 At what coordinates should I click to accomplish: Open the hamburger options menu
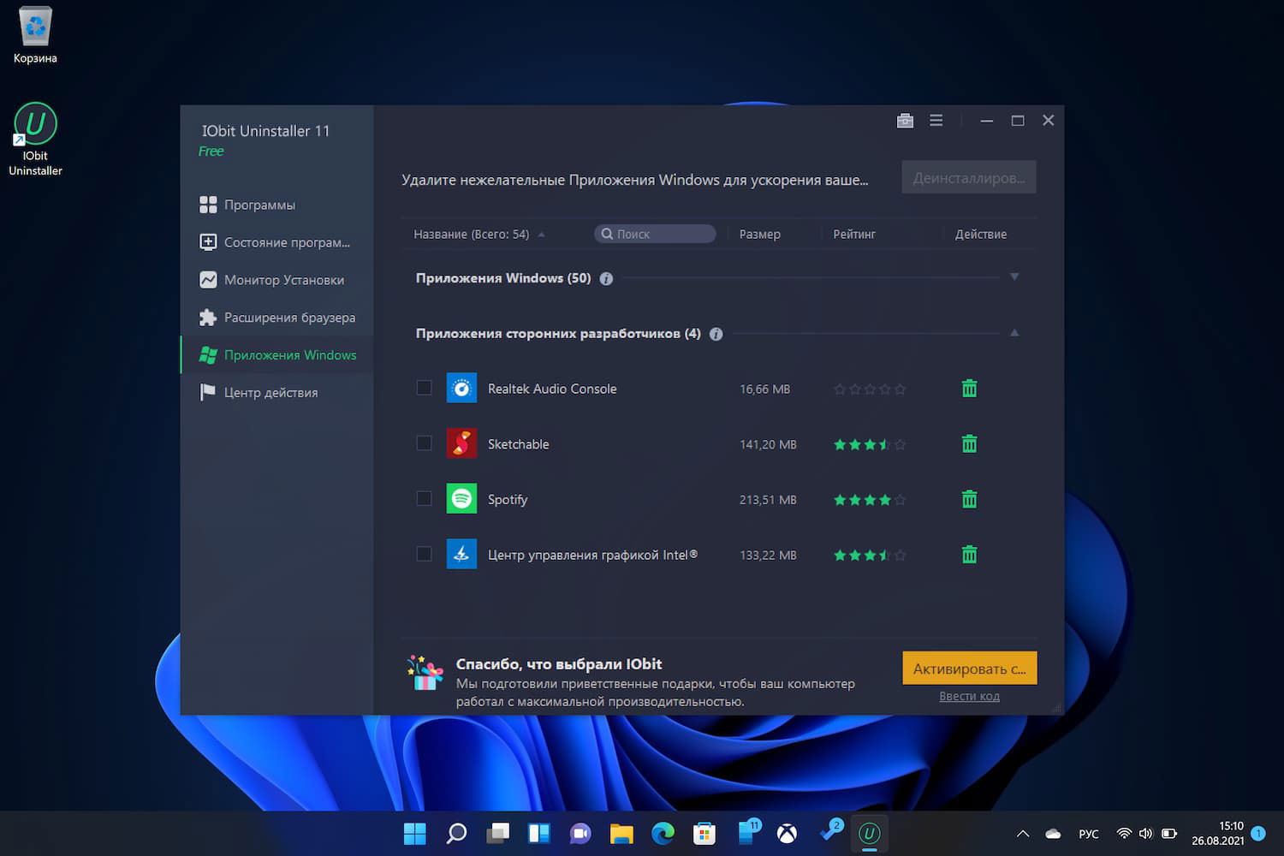coord(936,121)
